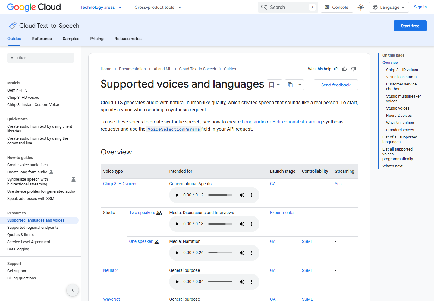434x301 pixels.
Task: Play the Neural2 audio sample
Action: click(x=177, y=282)
